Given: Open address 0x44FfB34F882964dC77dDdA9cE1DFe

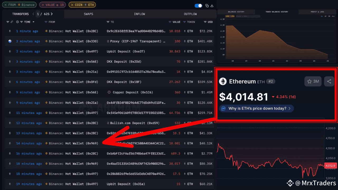Looking at the screenshot, I should (136, 103).
